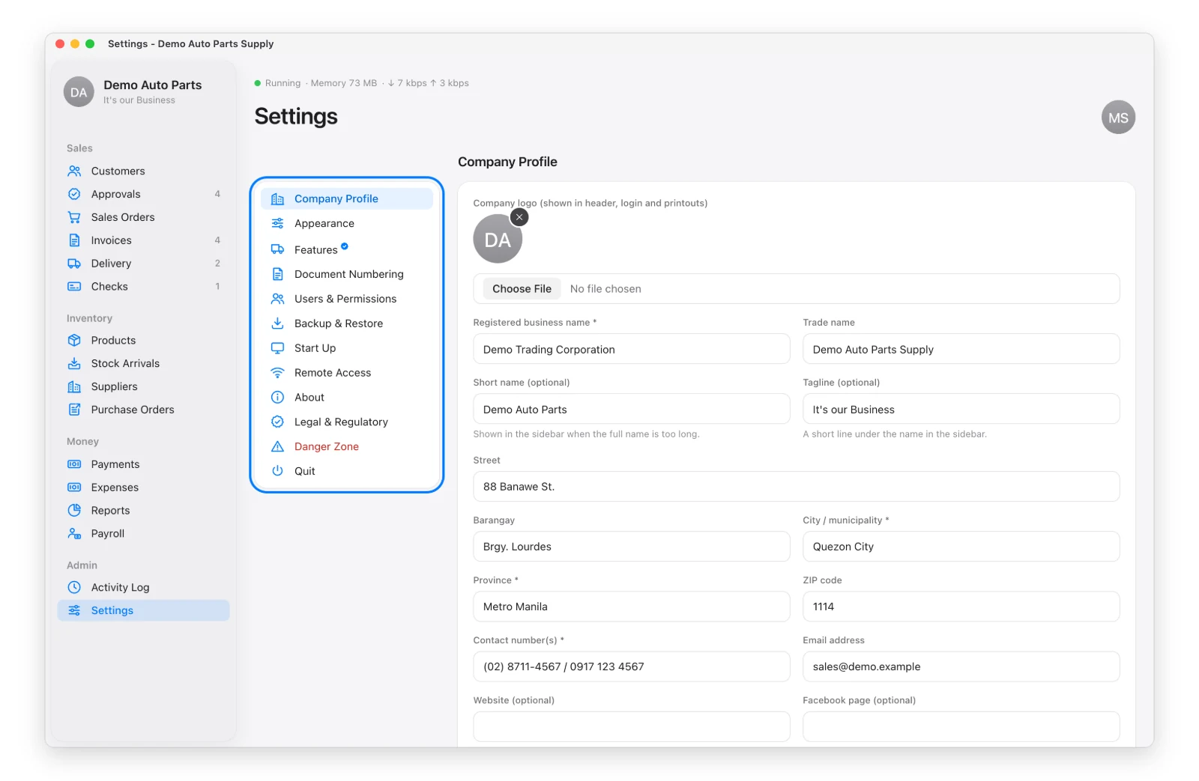
Task: Open the MS user avatar menu
Action: point(1118,118)
